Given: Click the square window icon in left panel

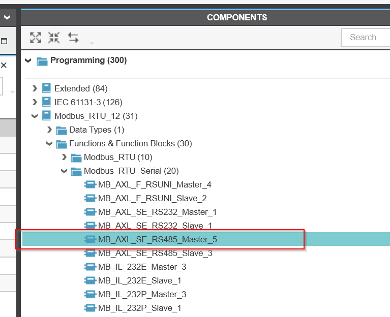Looking at the screenshot, I should point(4,41).
